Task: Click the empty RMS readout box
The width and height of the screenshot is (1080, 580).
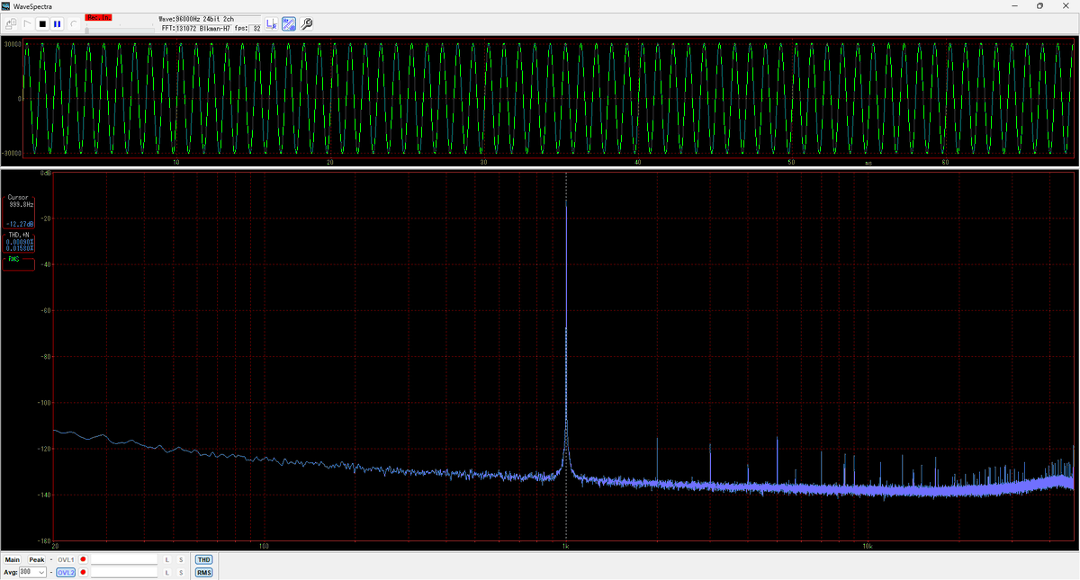Action: [19, 263]
